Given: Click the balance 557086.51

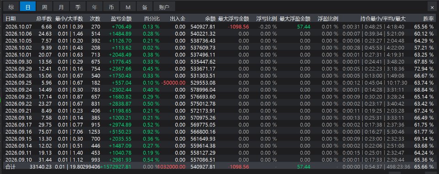Looking at the screenshot, I should (203, 160).
